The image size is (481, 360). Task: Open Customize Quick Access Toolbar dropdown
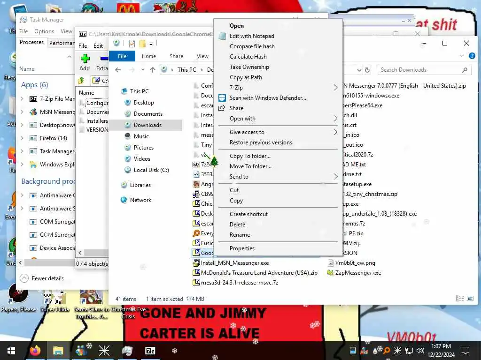point(151,44)
